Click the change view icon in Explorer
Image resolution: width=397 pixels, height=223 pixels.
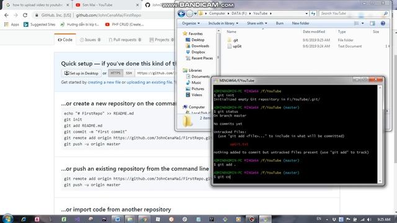[x=356, y=24]
